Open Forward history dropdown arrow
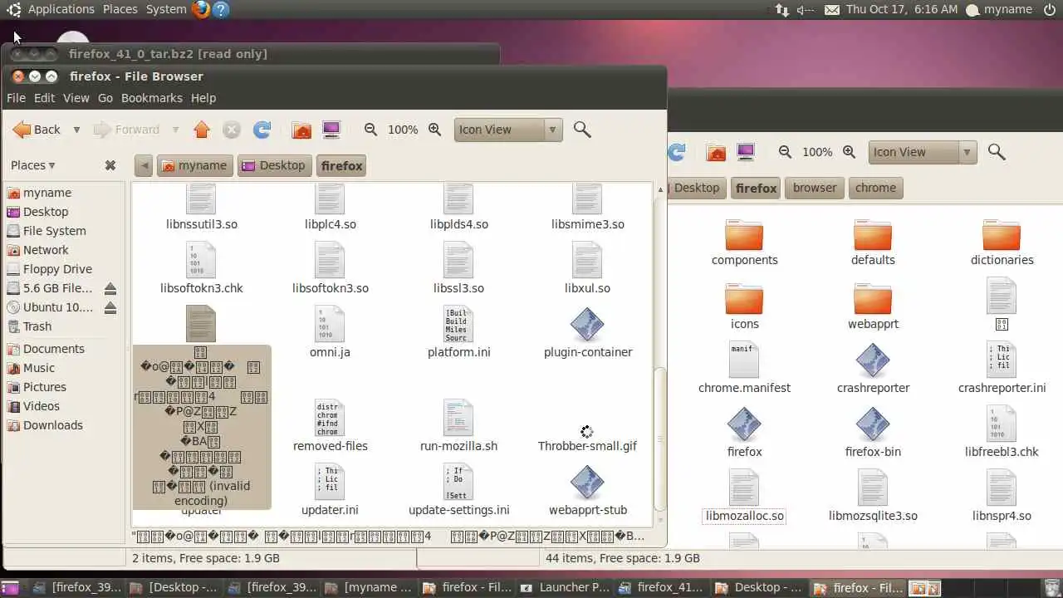Screen dimensions: 1063x598 (175, 130)
